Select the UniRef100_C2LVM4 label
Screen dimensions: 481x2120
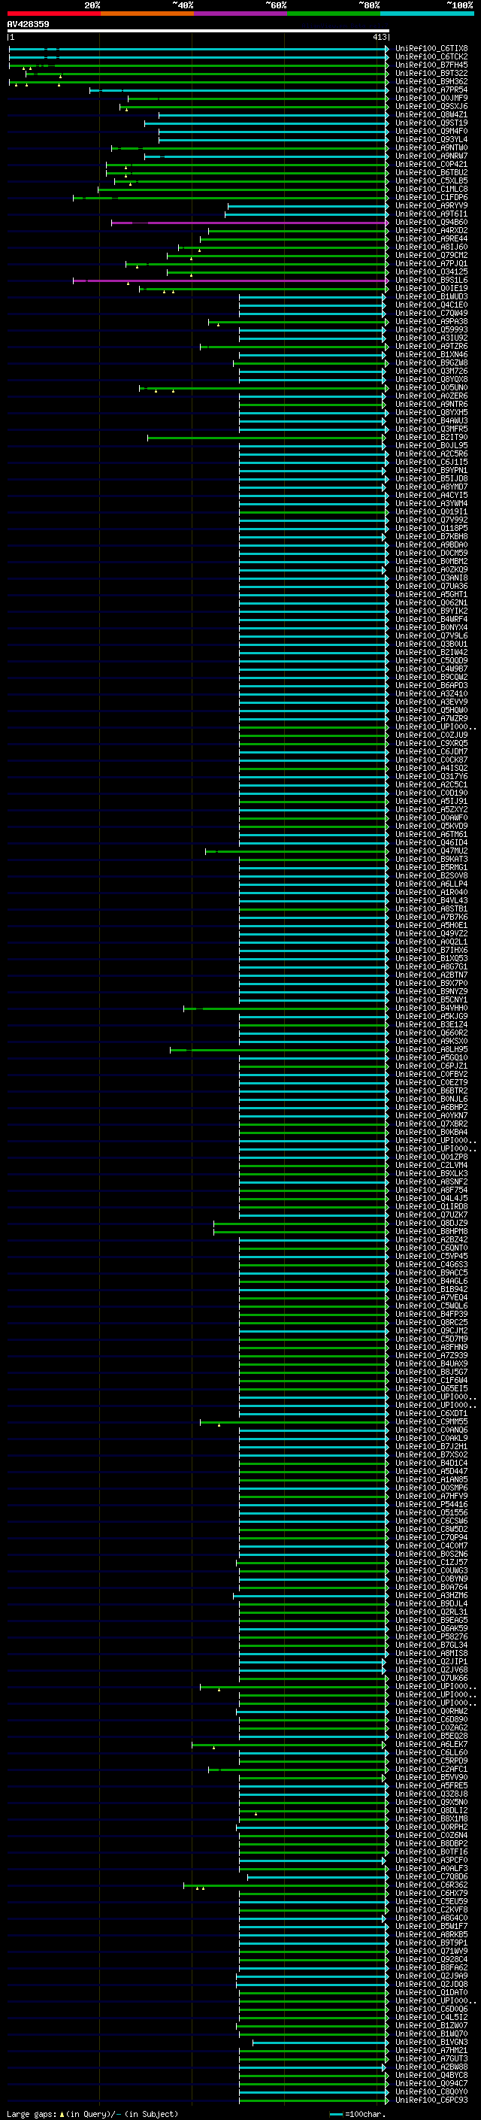[431, 1166]
